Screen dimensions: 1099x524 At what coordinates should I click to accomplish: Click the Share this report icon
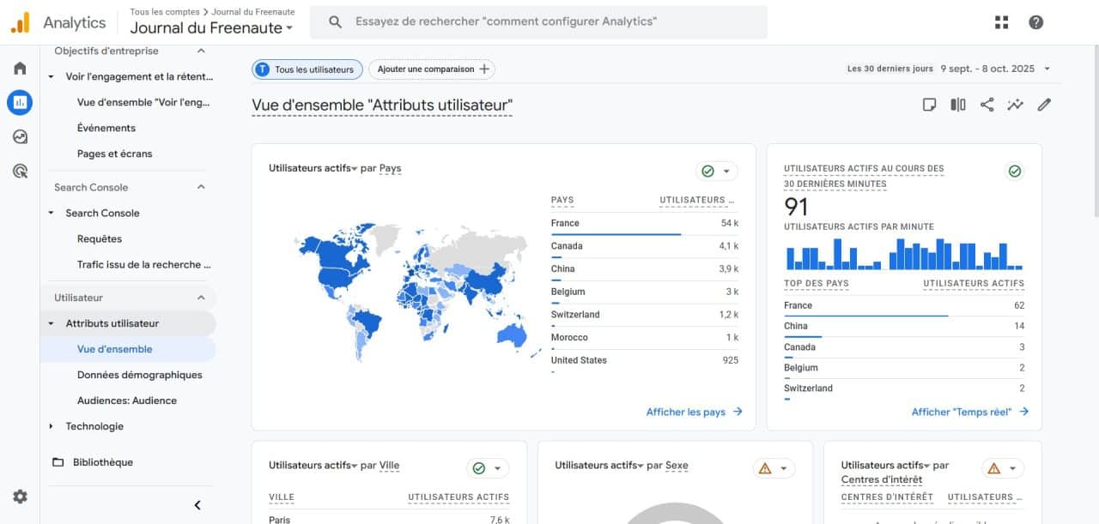987,105
